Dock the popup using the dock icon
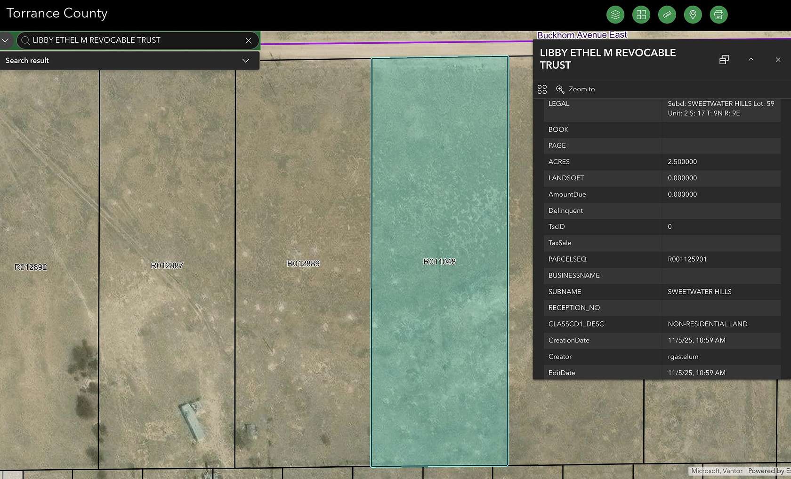This screenshot has width=791, height=479. [724, 60]
